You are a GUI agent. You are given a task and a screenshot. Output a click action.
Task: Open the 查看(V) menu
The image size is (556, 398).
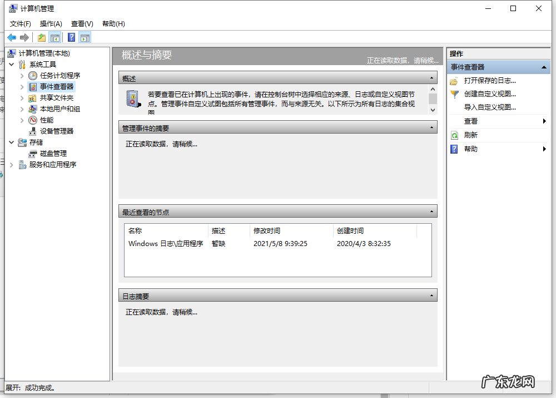(81, 23)
